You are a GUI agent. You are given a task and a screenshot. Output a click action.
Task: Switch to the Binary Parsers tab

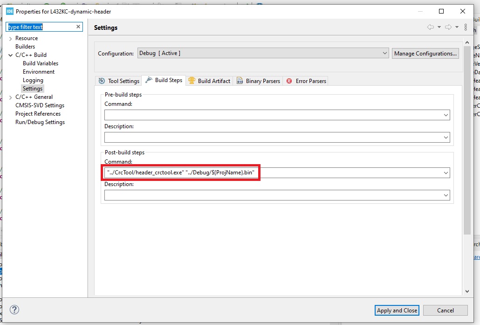pos(258,81)
